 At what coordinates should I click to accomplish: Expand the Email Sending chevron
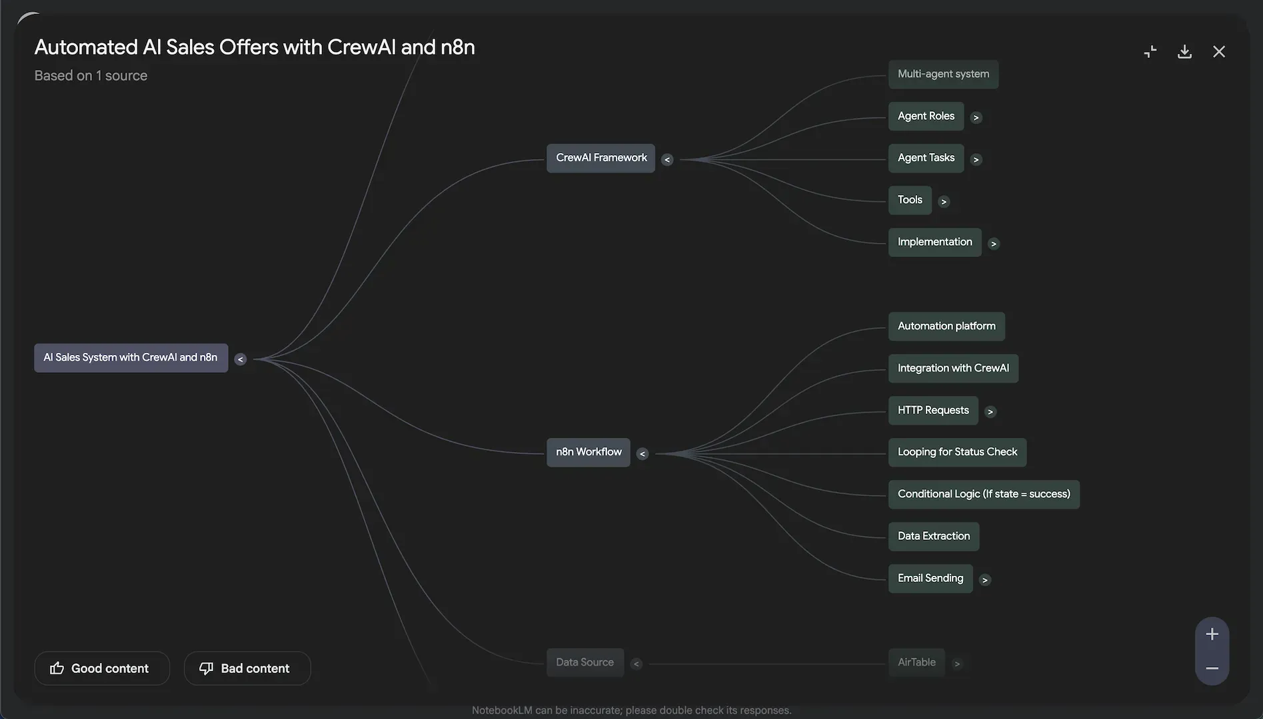(x=985, y=580)
